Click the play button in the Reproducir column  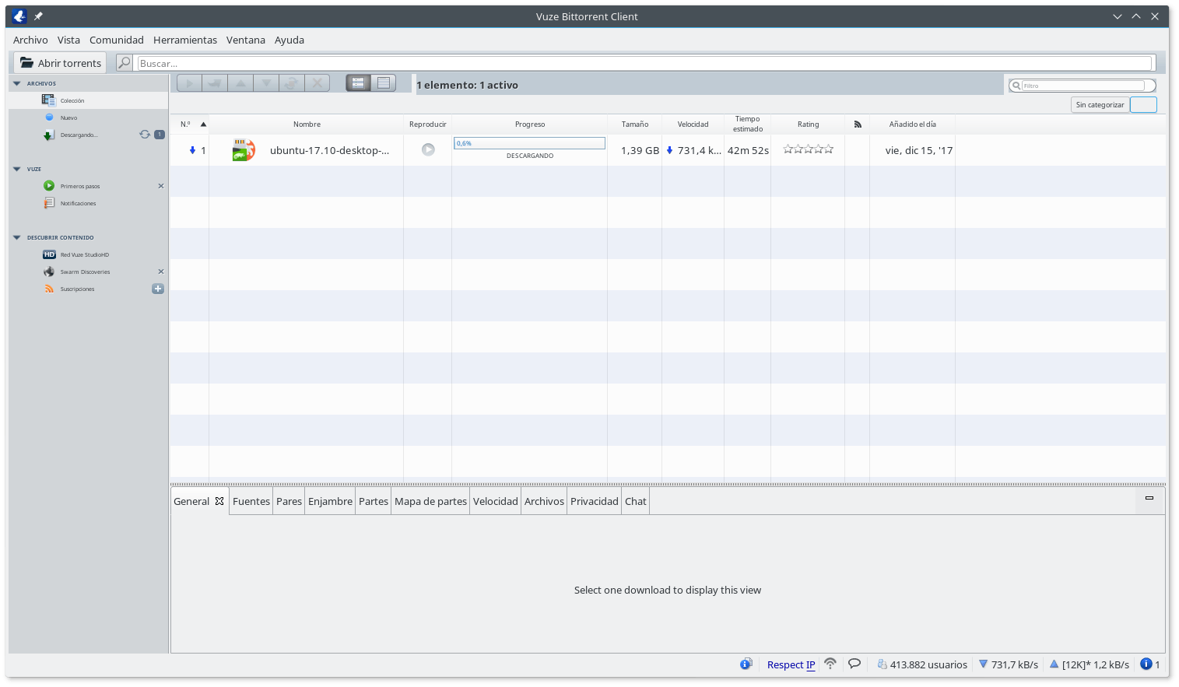[x=428, y=149]
